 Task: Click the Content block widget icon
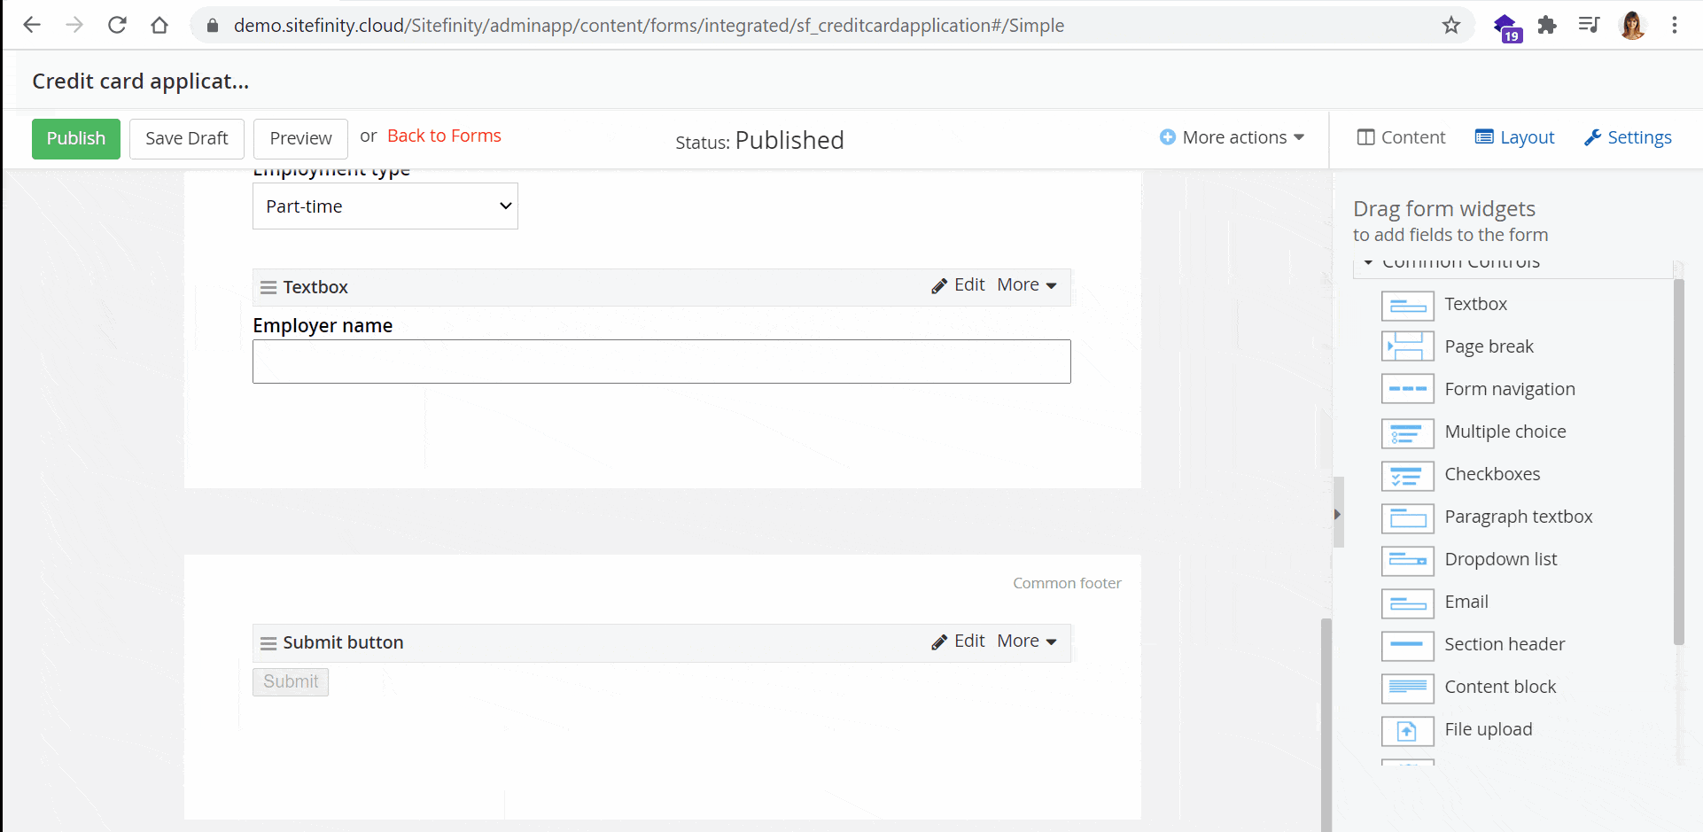(x=1407, y=688)
